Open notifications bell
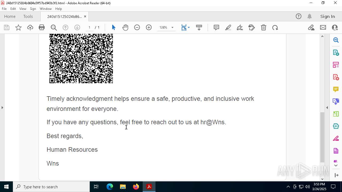Viewport: 342px width, 192px height. tap(309, 16)
